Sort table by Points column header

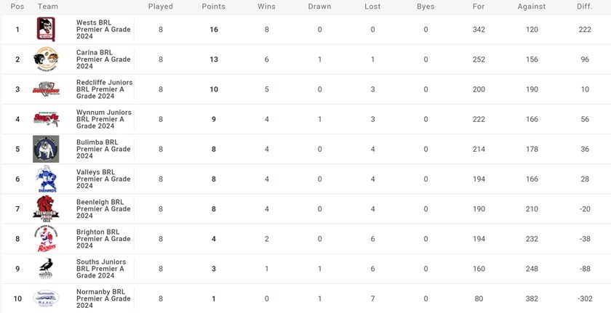pos(213,7)
